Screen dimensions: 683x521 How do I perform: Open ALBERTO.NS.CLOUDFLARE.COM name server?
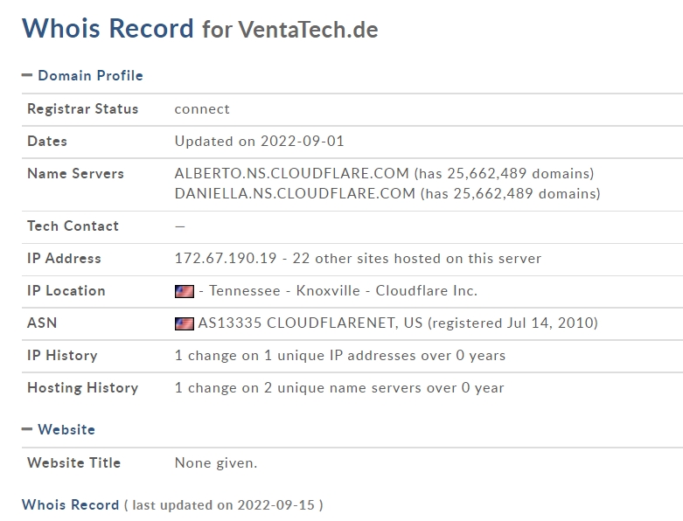click(291, 174)
